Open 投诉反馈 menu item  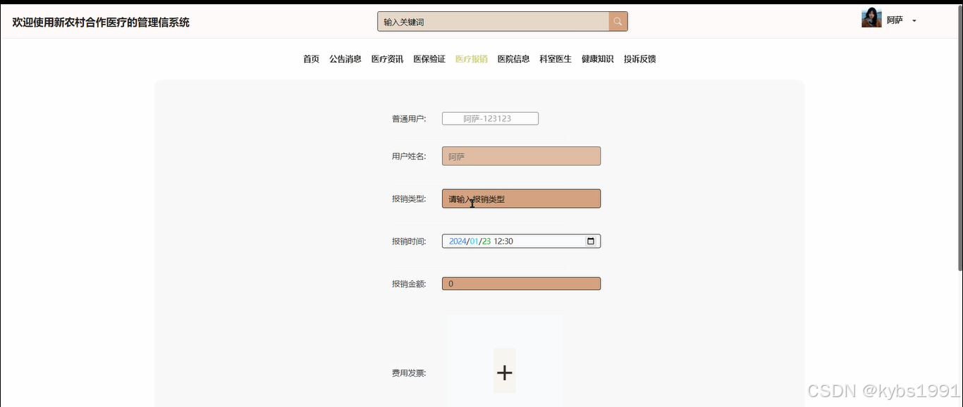coord(639,59)
